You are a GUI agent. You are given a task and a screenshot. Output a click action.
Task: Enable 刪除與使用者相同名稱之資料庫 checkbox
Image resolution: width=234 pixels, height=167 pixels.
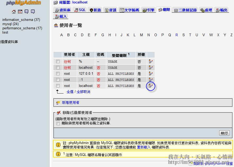pyautogui.click(x=58, y=123)
